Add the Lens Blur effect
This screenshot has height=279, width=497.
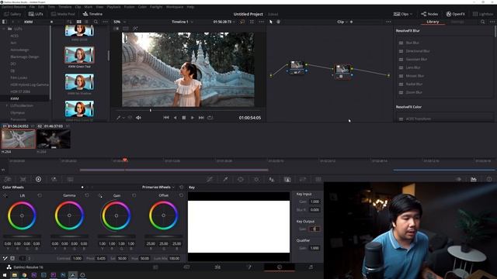click(x=413, y=67)
